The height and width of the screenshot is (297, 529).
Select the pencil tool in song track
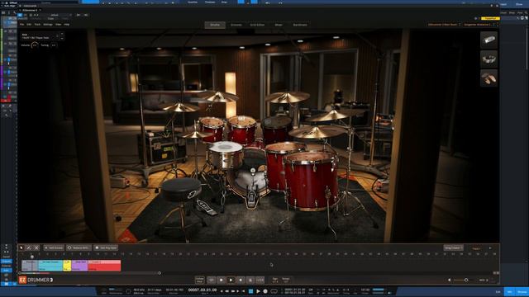click(x=29, y=247)
